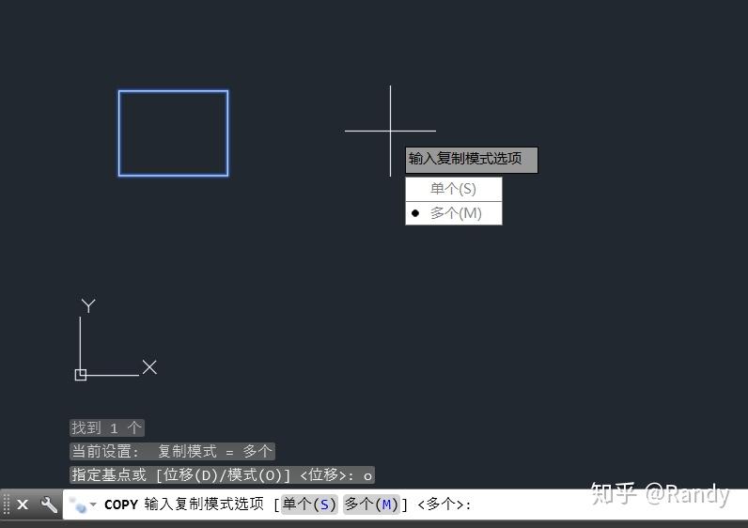Close the command line with X icon
Viewport: 748px width, 528px height.
coord(23,505)
